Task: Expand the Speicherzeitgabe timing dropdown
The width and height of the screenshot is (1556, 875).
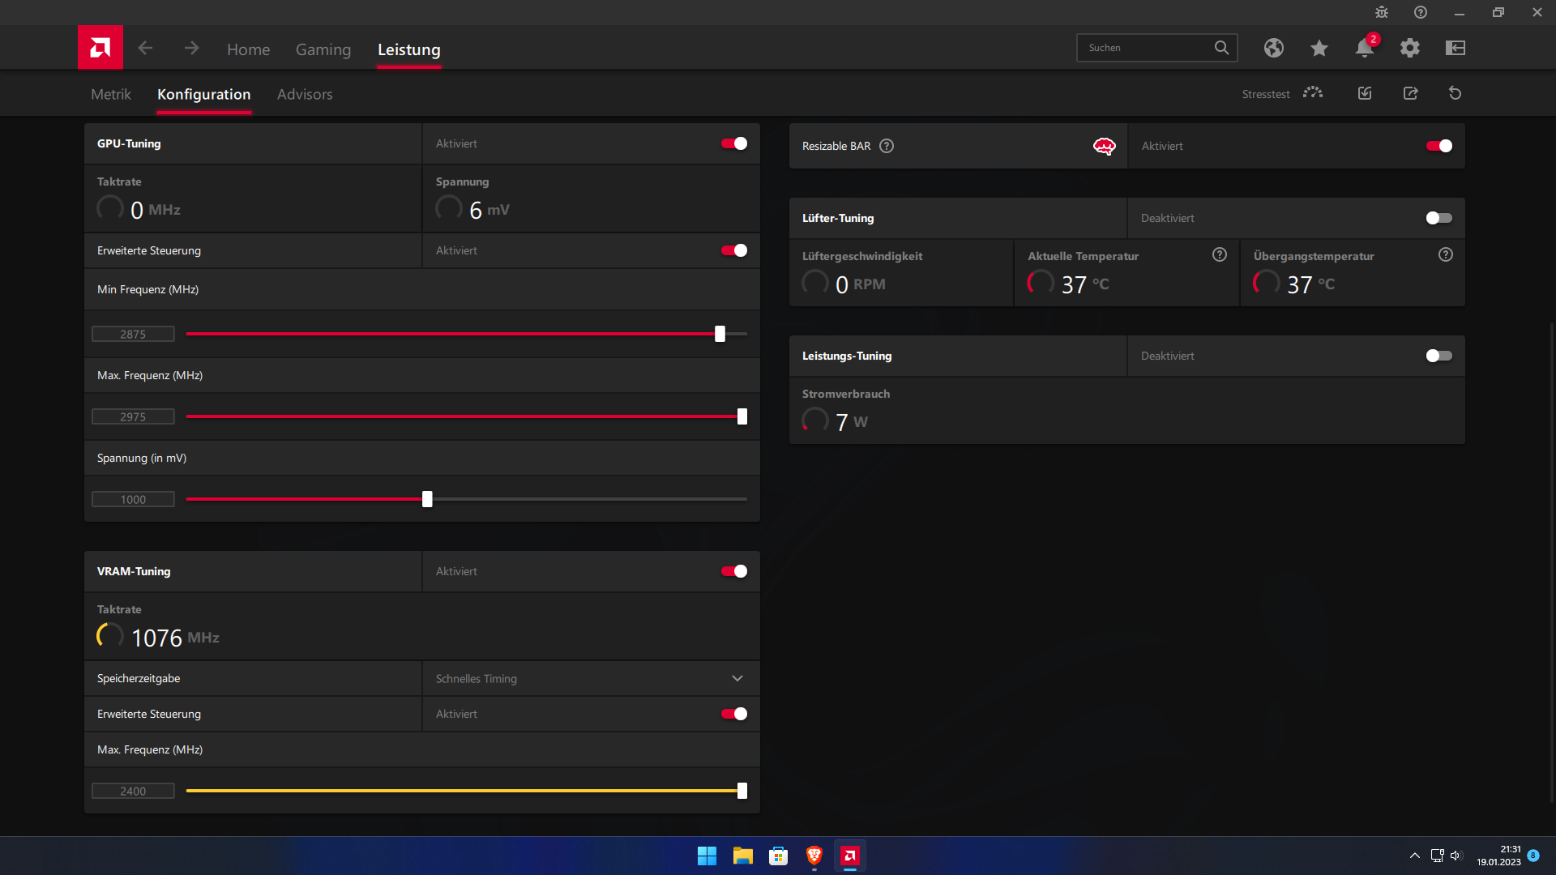Action: (x=737, y=678)
